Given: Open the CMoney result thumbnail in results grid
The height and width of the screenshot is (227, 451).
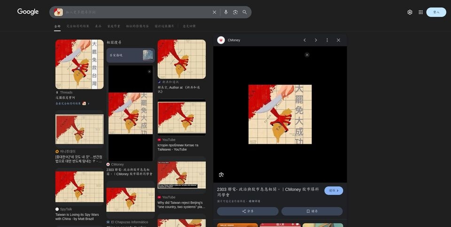Looking at the screenshot, I should pyautogui.click(x=131, y=113).
